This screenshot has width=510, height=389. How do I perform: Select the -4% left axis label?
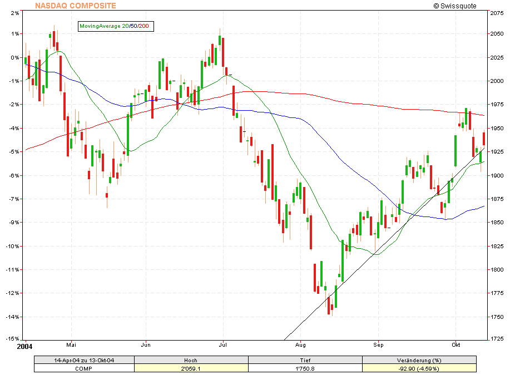14,128
